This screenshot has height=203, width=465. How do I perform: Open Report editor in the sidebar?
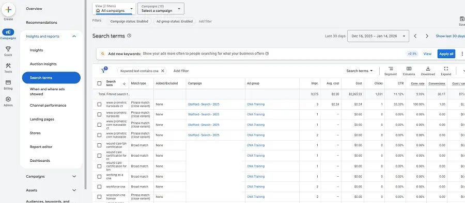click(x=41, y=147)
